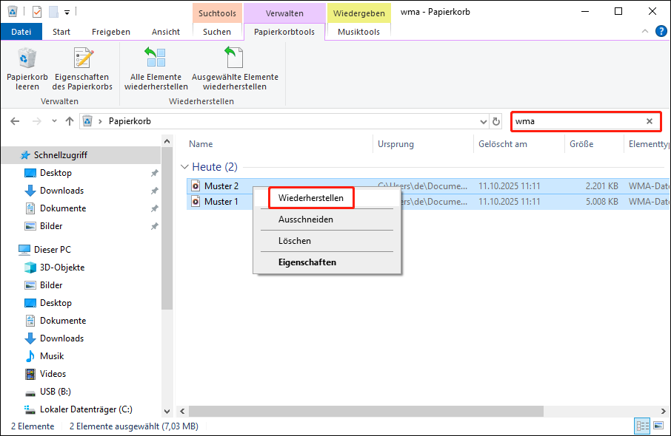Customize quick access toolbar dropdown
Image resolution: width=671 pixels, height=436 pixels.
pos(67,13)
